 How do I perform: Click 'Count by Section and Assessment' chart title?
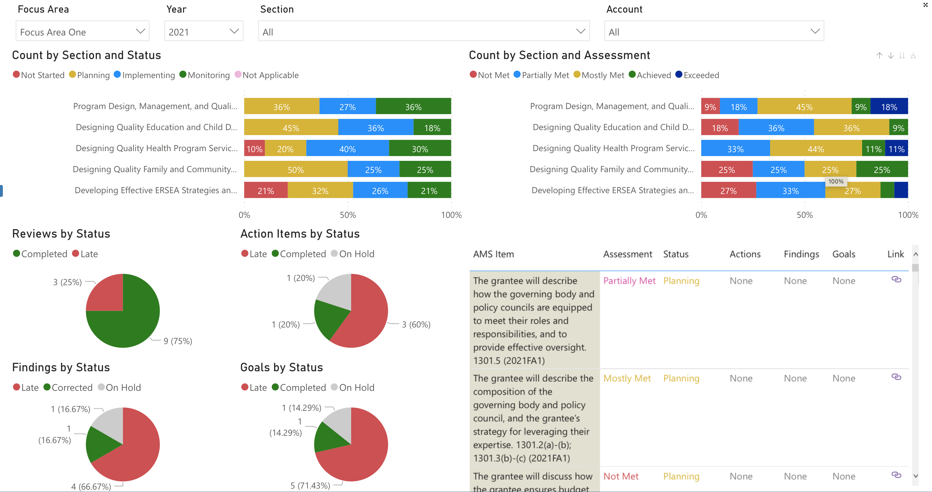pos(559,55)
